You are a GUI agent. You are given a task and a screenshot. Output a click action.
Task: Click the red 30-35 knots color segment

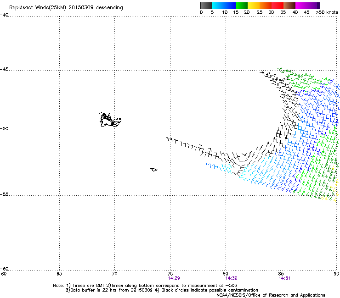click(x=278, y=6)
